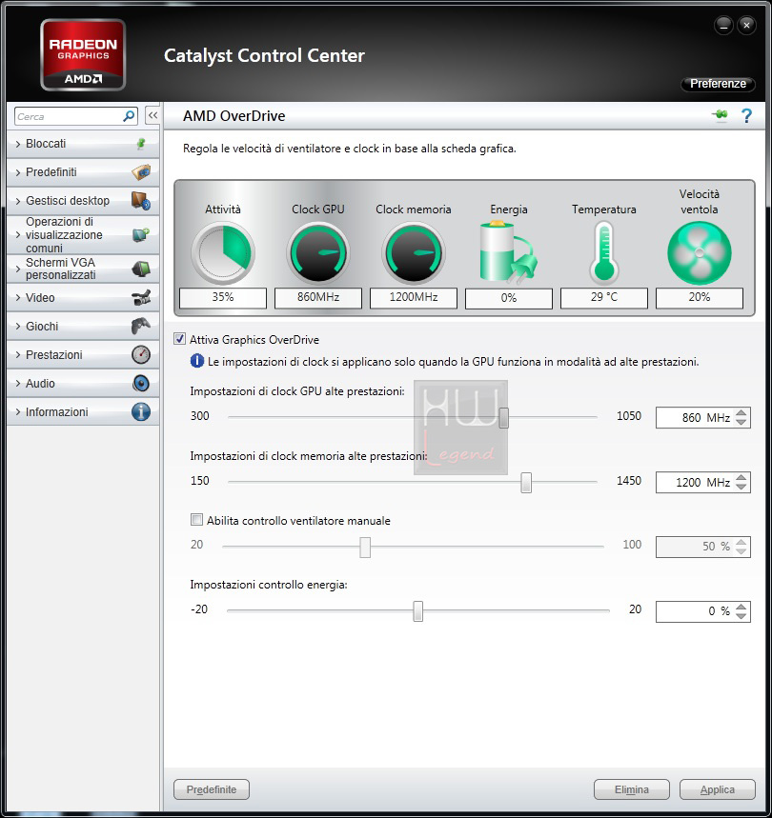Click the Clock memoria dial gauge
The height and width of the screenshot is (818, 772).
pos(414,253)
